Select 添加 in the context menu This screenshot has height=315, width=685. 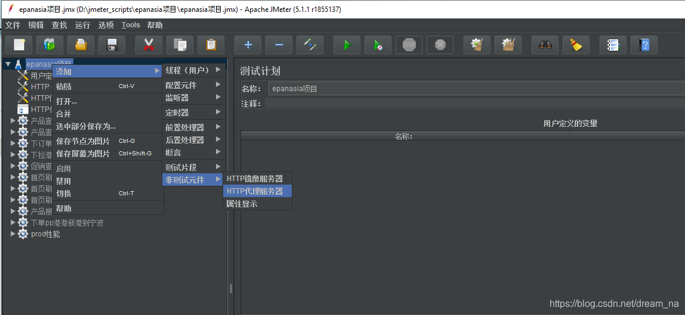(107, 71)
